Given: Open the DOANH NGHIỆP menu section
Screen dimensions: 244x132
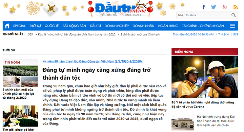Looking at the screenshot, I should click(x=117, y=26).
